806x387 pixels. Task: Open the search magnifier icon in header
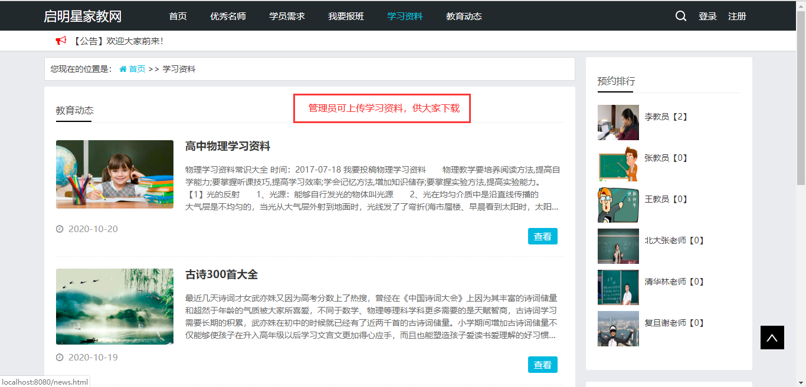pyautogui.click(x=681, y=16)
